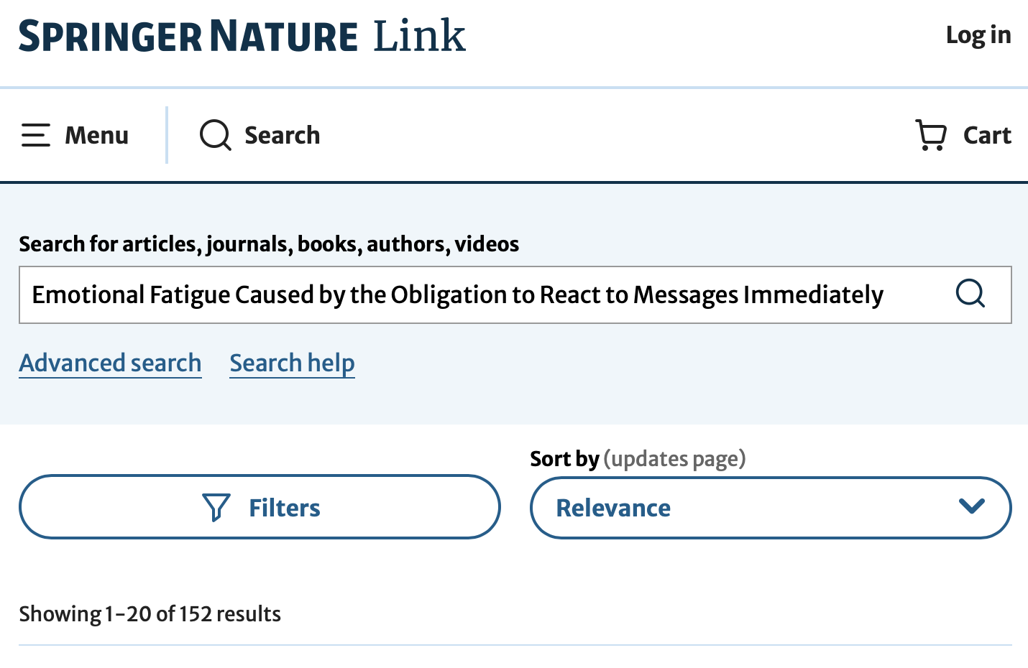Select the Search label in navigation bar
The image size is (1028, 668).
[282, 135]
